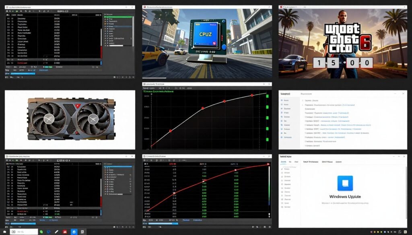Close the game poster window
Image resolution: width=412 pixels, height=235 pixels.
(405, 7)
